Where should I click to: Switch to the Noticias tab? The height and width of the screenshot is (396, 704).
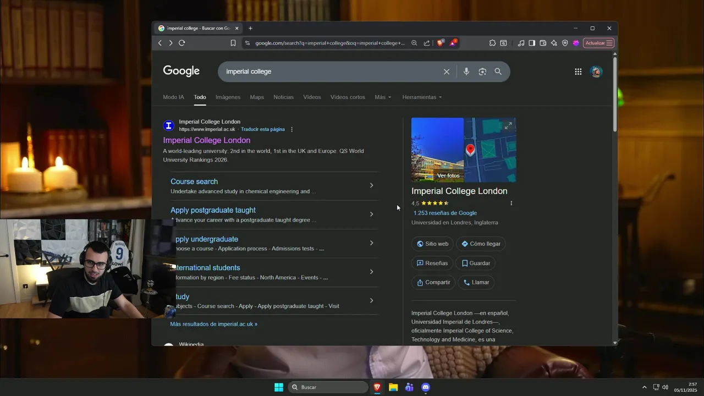click(x=283, y=97)
